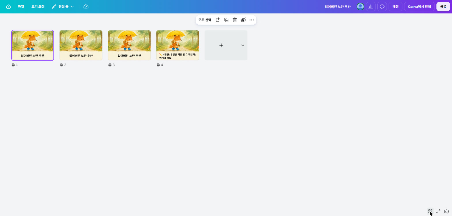Image resolution: width=452 pixels, height=216 pixels.
Task: Toggle the grid view icon
Action: point(430,211)
